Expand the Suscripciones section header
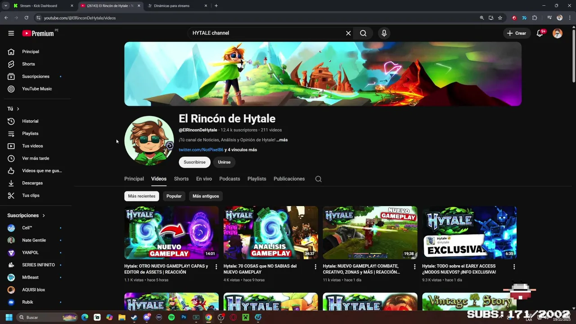The height and width of the screenshot is (324, 576). click(27, 216)
